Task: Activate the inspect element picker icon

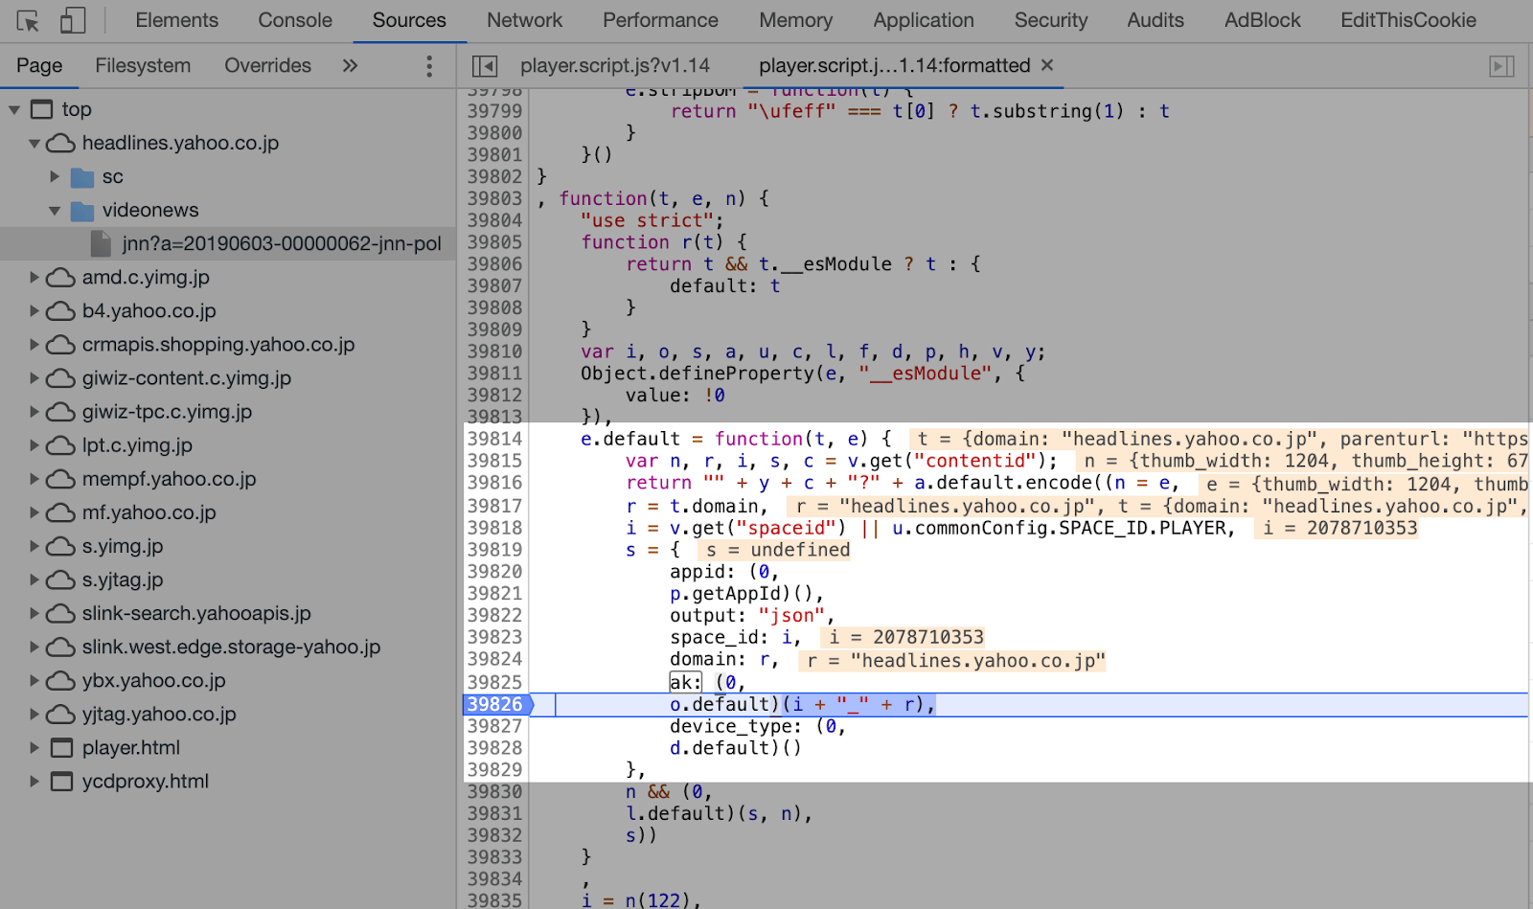Action: click(x=28, y=20)
